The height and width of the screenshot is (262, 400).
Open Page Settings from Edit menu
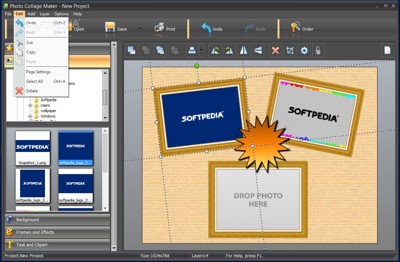pyautogui.click(x=41, y=72)
